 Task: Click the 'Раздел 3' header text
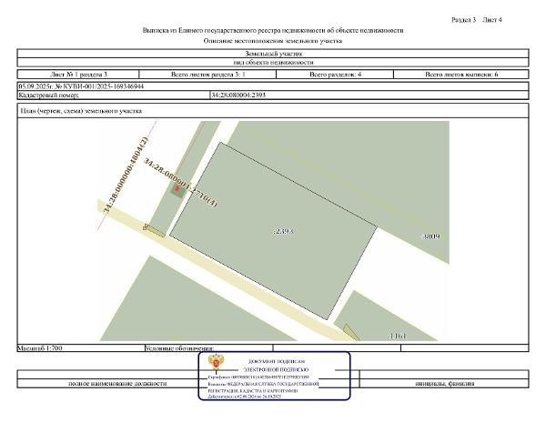point(463,20)
